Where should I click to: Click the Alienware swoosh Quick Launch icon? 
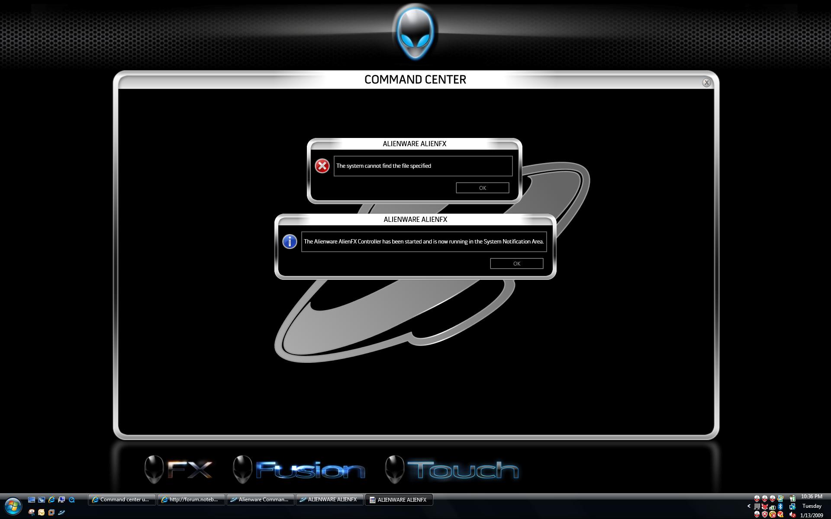61,513
